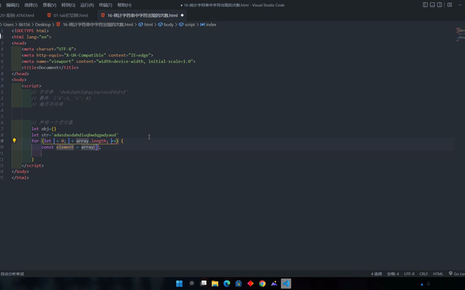Open the Customize Layout icon
Viewport: 465px width, 290px height.
[x=450, y=5]
